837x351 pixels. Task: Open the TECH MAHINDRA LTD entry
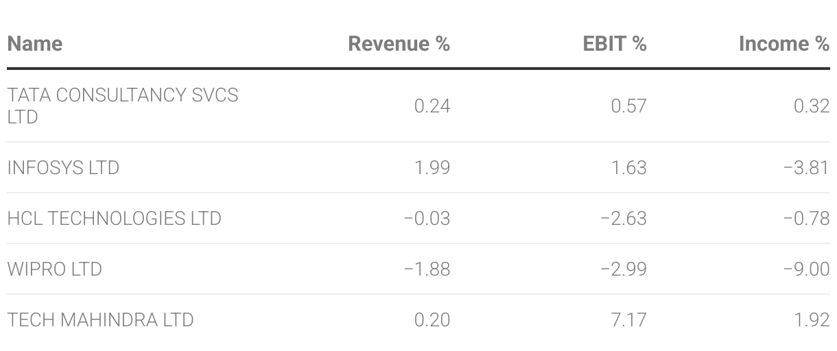pyautogui.click(x=100, y=319)
